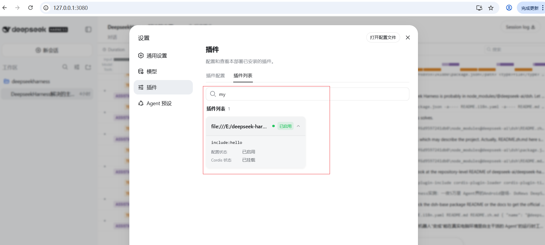Click the 插件 sliders icon
Image resolution: width=545 pixels, height=245 pixels.
coord(141,87)
